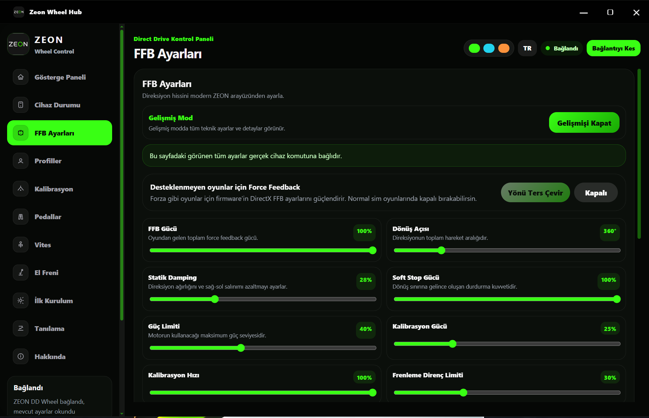This screenshot has width=649, height=418.
Task: Open the Hakkında page
Action: [x=60, y=356]
